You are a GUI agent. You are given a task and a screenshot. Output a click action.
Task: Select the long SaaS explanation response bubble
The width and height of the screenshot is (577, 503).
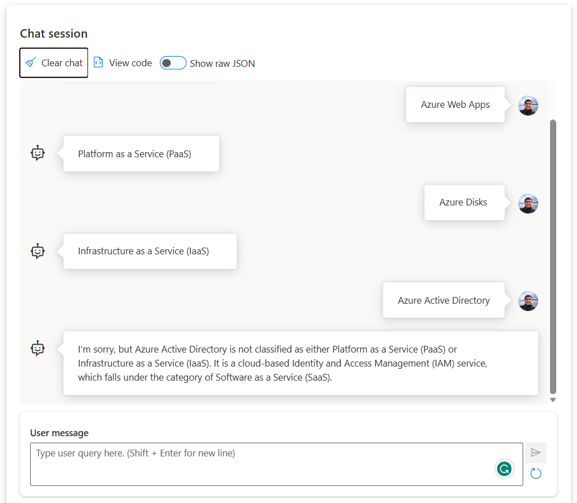[301, 363]
